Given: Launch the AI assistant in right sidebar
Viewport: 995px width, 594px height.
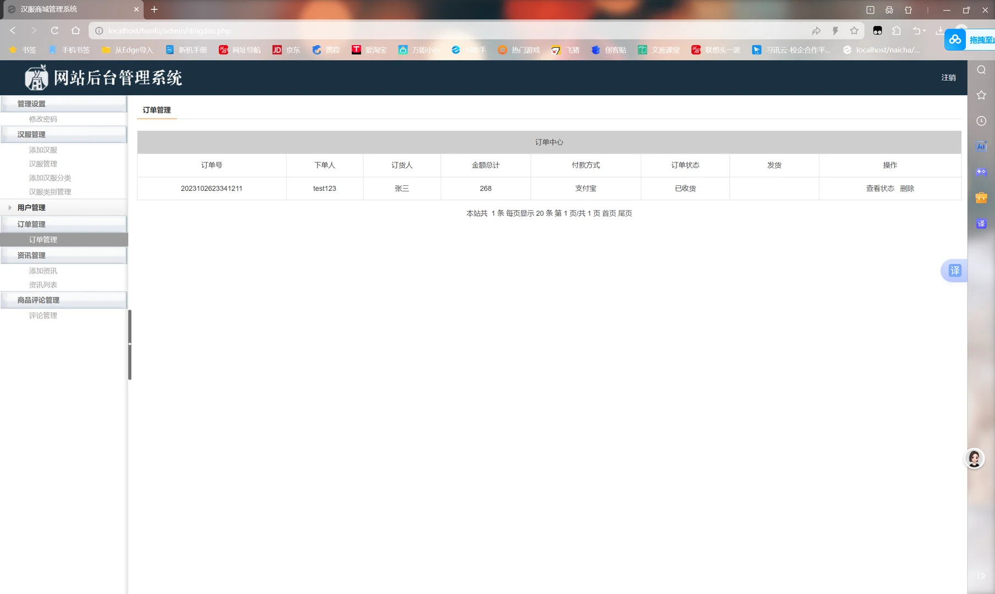Looking at the screenshot, I should point(981,146).
